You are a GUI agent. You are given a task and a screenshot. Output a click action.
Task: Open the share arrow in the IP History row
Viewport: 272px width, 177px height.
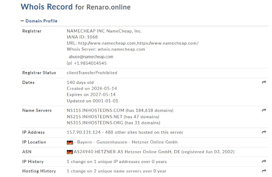coord(264,161)
